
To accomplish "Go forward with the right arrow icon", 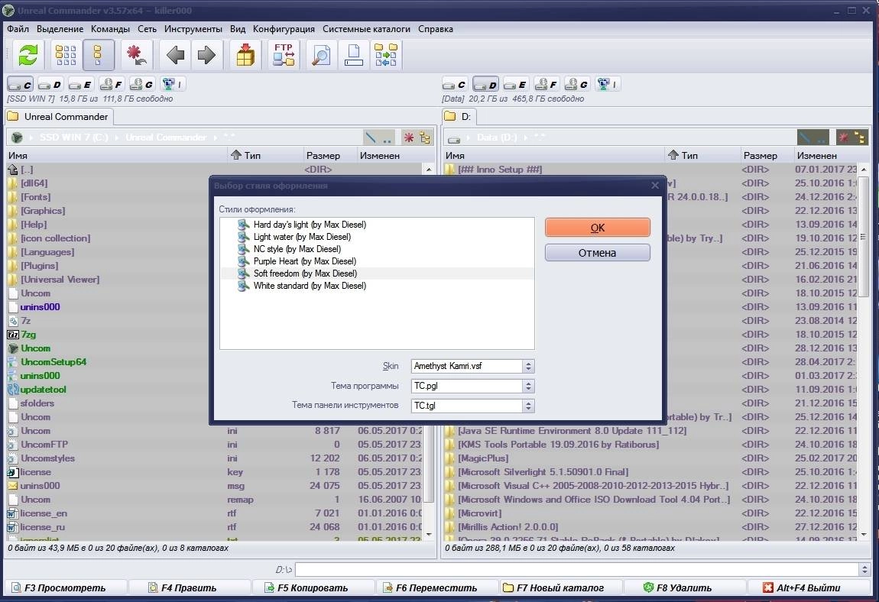I will pos(206,55).
